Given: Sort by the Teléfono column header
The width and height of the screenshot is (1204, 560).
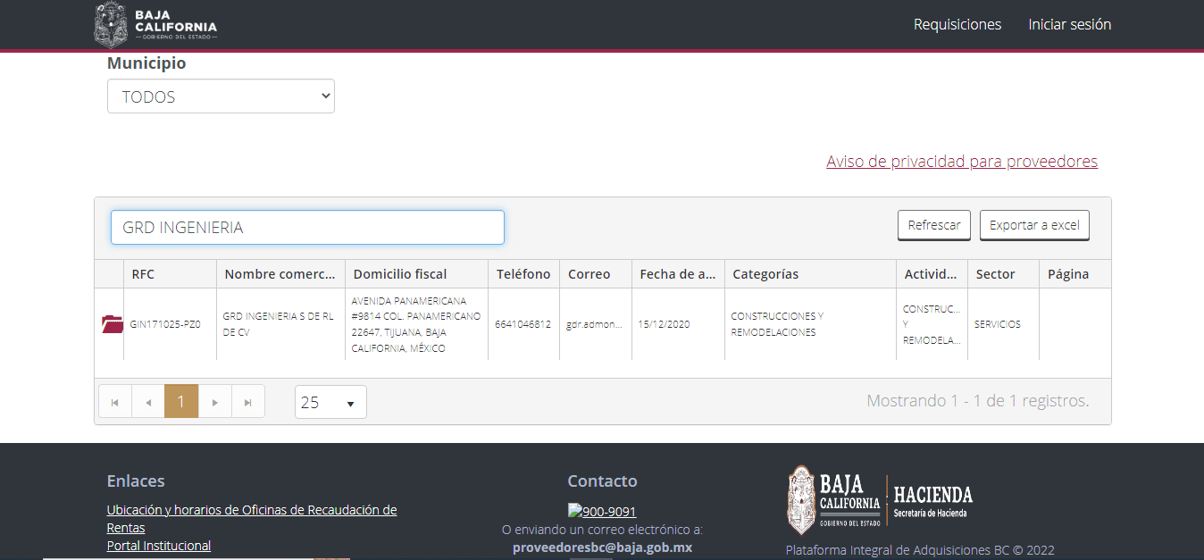Looking at the screenshot, I should pos(523,274).
